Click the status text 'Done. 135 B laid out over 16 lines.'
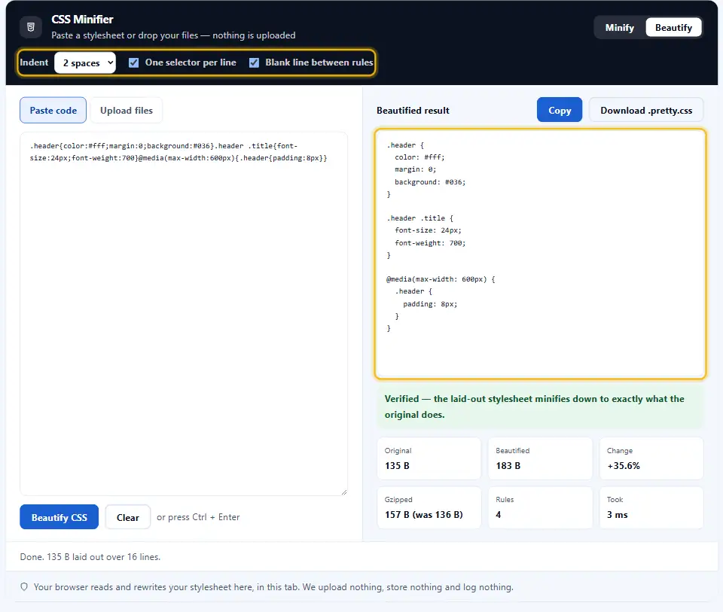The width and height of the screenshot is (723, 612). point(90,557)
